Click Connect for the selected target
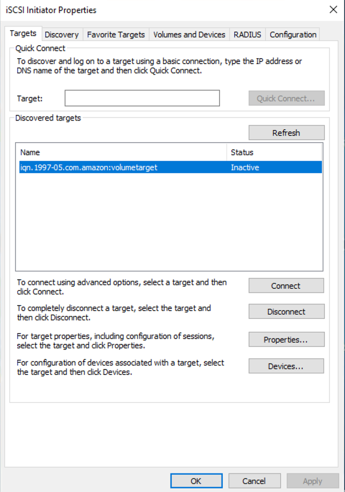Image resolution: width=345 pixels, height=492 pixels. 286,286
